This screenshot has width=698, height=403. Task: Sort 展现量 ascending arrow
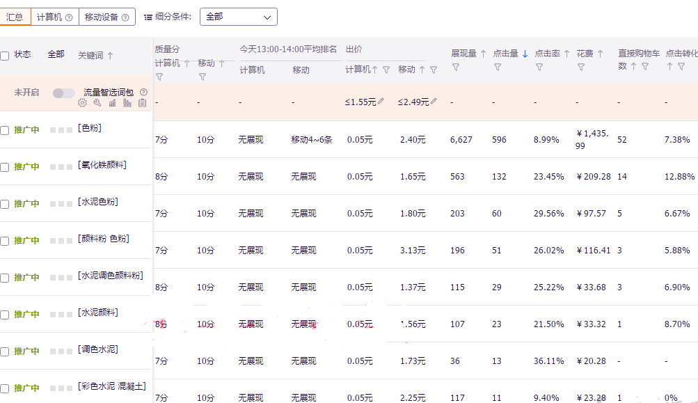coord(484,54)
